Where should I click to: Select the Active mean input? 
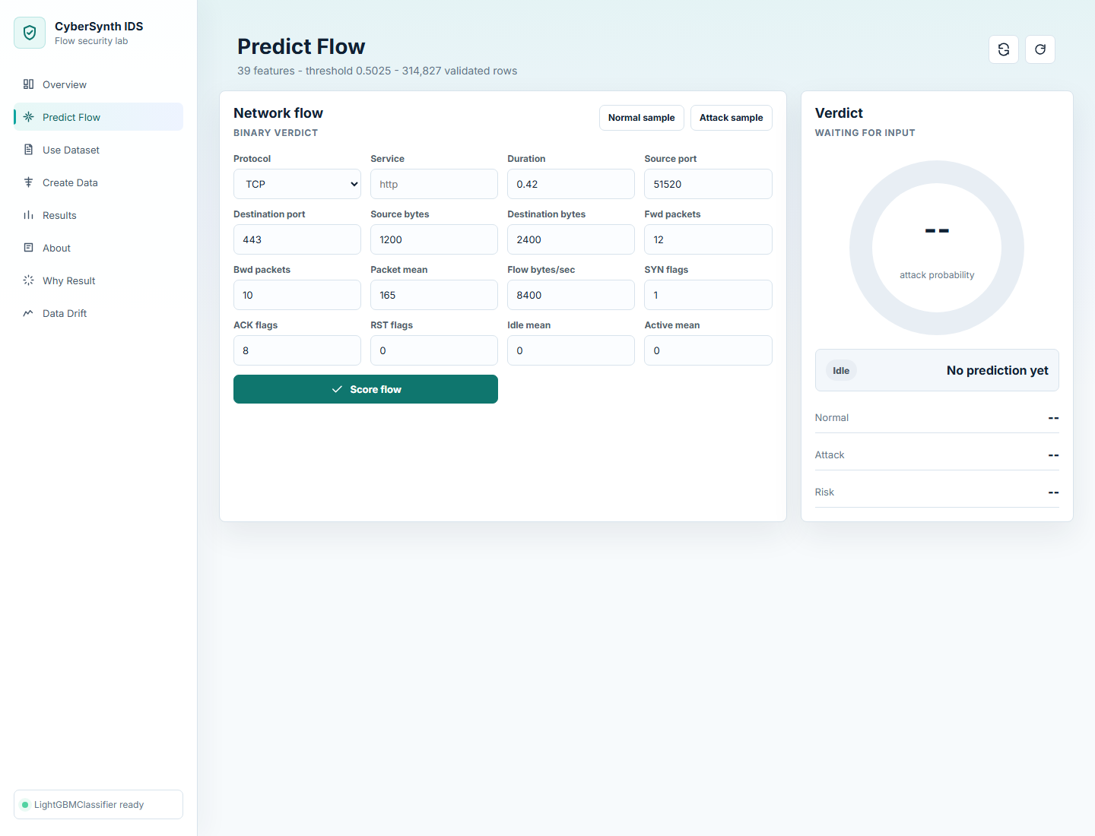point(708,350)
